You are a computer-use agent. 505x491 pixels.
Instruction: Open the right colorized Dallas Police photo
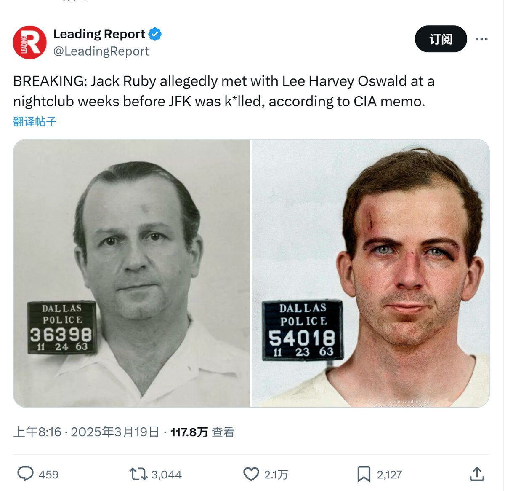coord(371,273)
